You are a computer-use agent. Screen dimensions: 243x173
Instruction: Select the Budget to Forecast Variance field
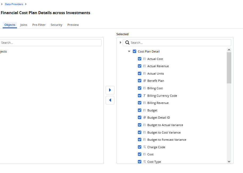(167, 140)
